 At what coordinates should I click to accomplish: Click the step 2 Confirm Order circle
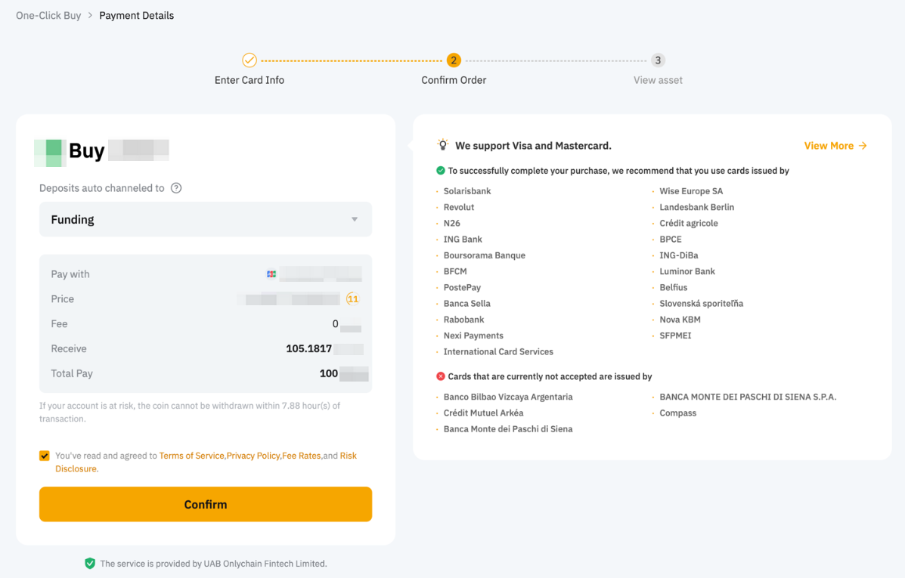tap(454, 60)
